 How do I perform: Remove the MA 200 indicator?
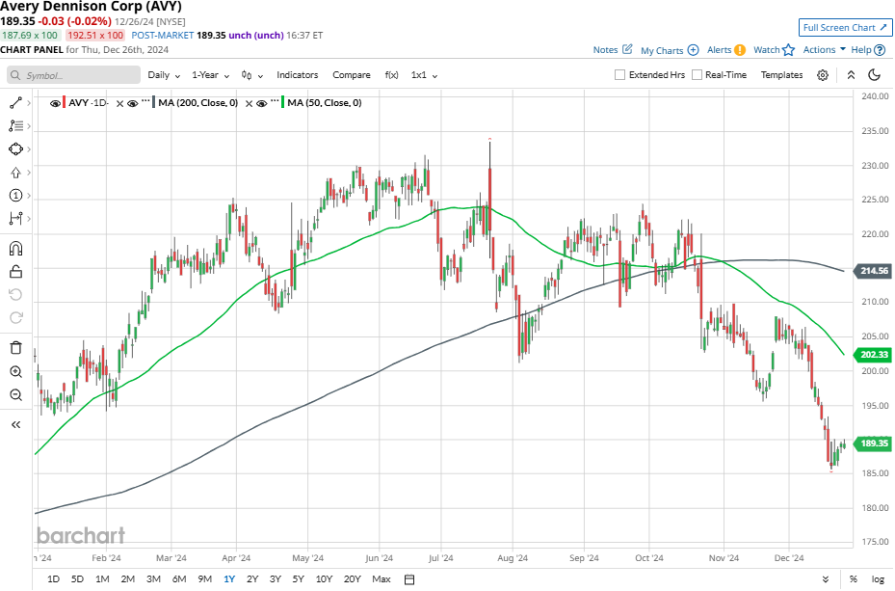pyautogui.click(x=119, y=103)
